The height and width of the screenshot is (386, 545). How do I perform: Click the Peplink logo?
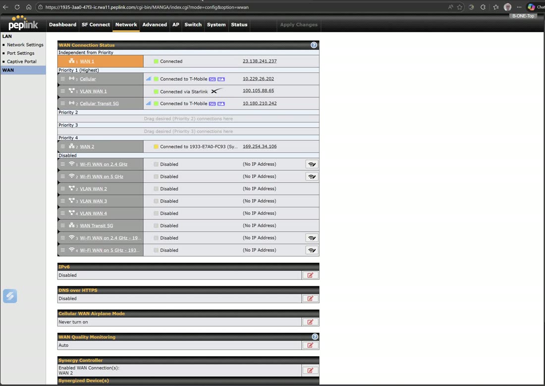(23, 23)
